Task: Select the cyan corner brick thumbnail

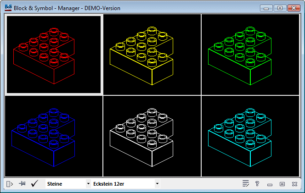Action: pos(250,136)
